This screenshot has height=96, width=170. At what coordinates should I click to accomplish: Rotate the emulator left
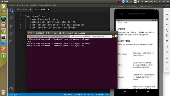click(167, 30)
